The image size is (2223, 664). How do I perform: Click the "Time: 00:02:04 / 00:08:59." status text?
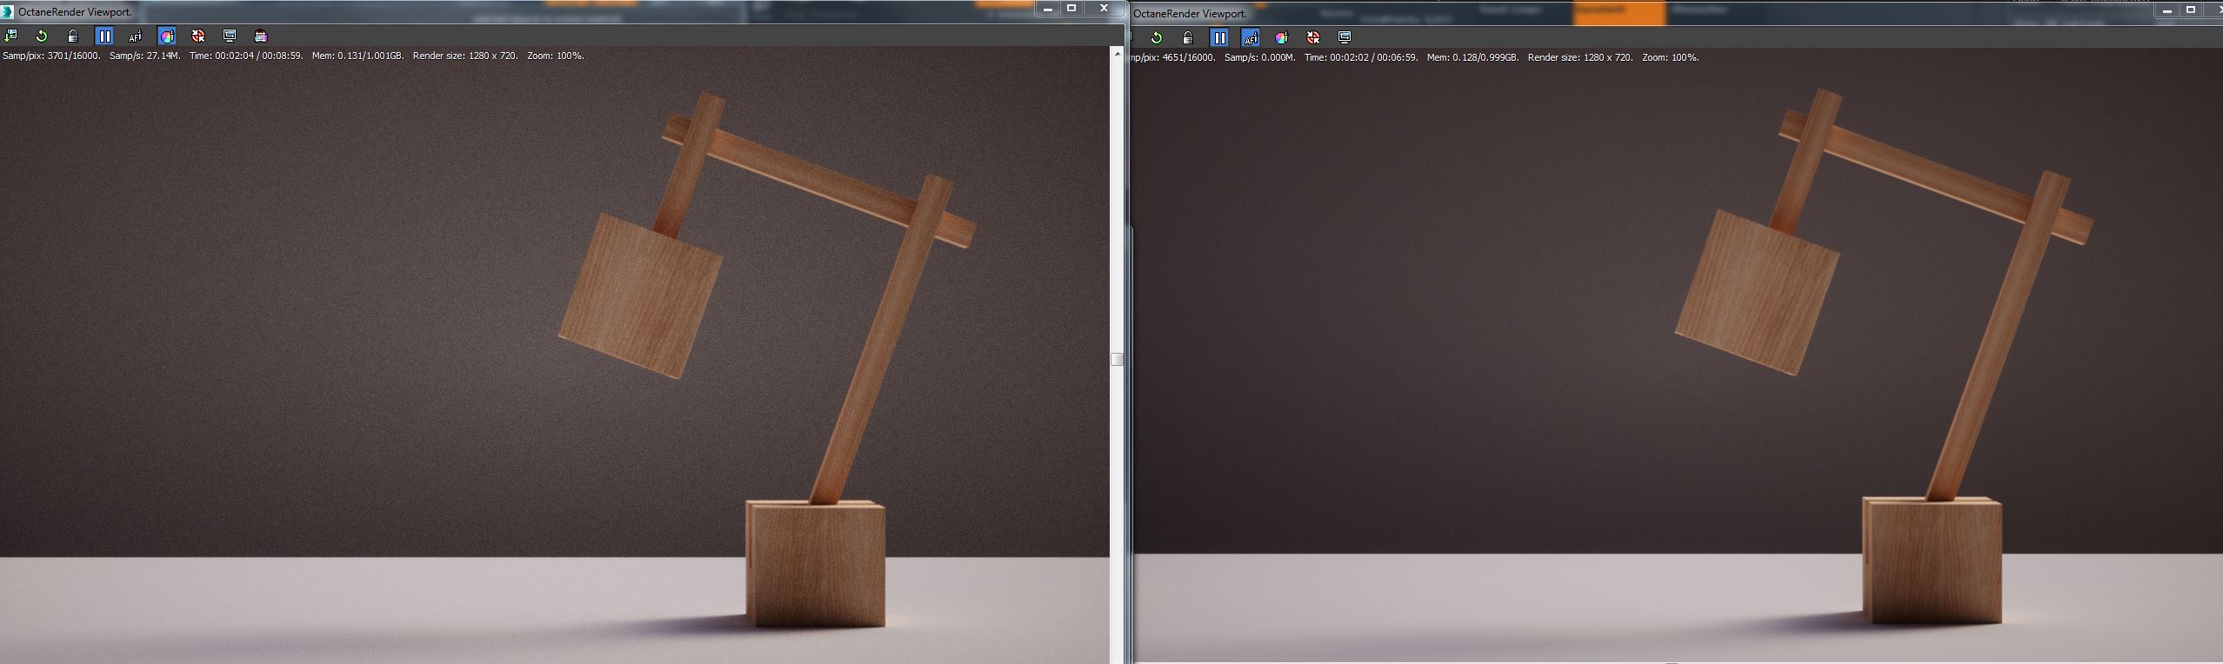[247, 56]
